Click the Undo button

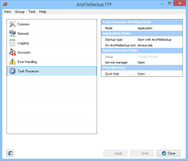[x=142, y=153]
